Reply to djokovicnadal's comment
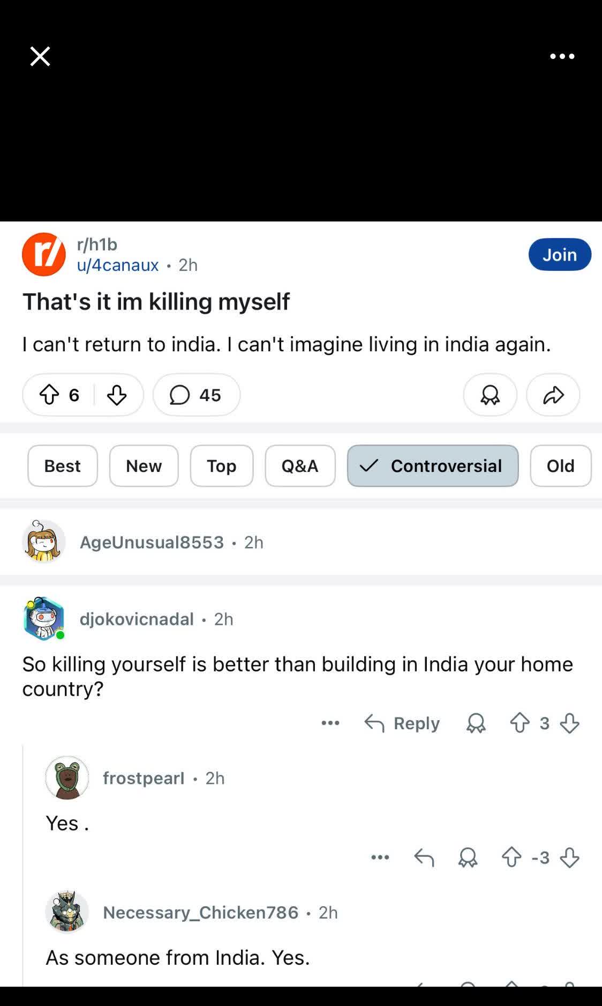Screen dimensions: 602x1006 click(x=402, y=723)
